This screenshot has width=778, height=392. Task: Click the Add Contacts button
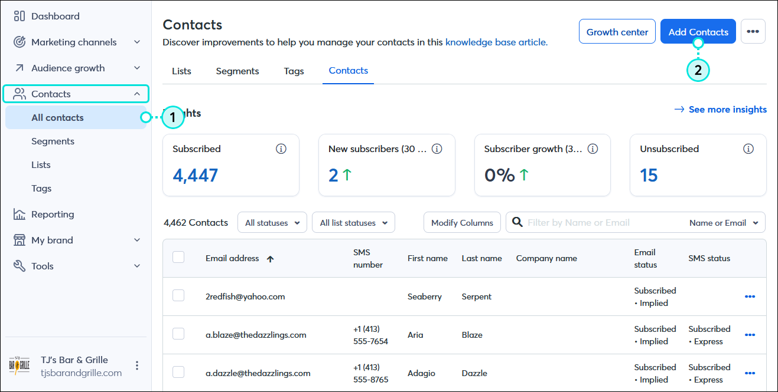[x=698, y=32]
